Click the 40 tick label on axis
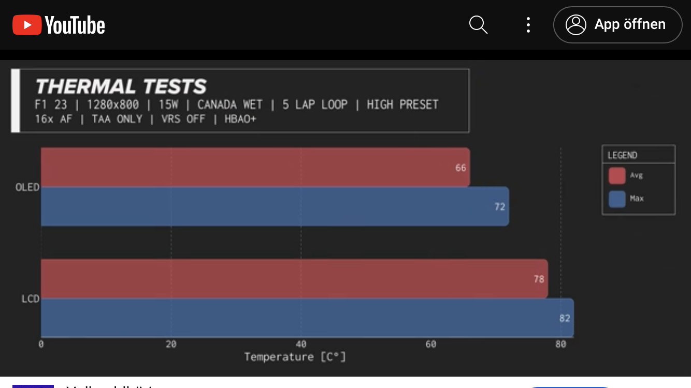 coord(301,344)
